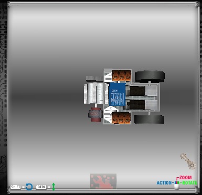This screenshot has height=195, width=202.
Task: Select the upper black drive motor
Action: pos(137,91)
